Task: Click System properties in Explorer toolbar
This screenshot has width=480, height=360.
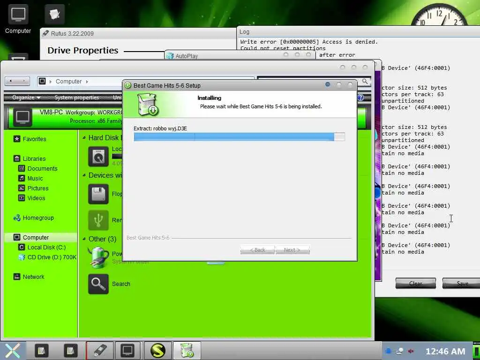Action: point(77,97)
